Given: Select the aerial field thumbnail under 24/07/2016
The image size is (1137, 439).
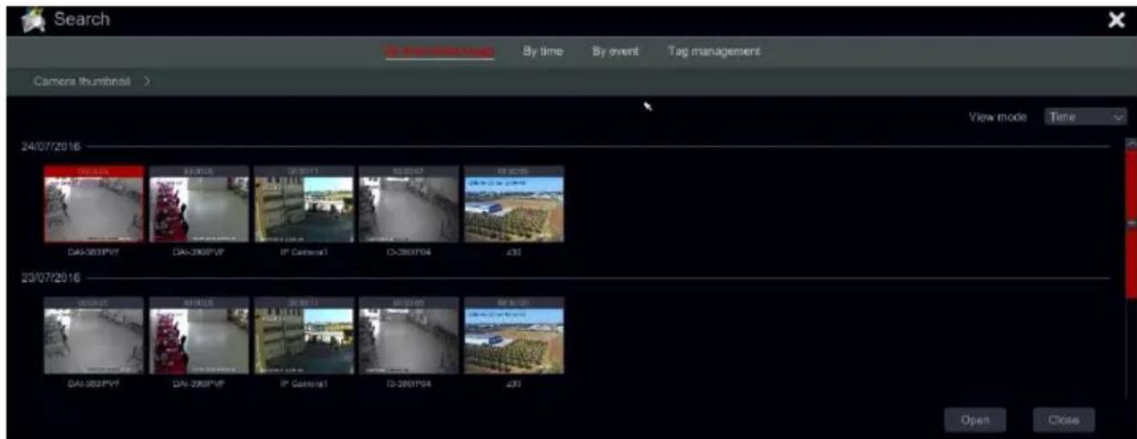Looking at the screenshot, I should [x=514, y=204].
